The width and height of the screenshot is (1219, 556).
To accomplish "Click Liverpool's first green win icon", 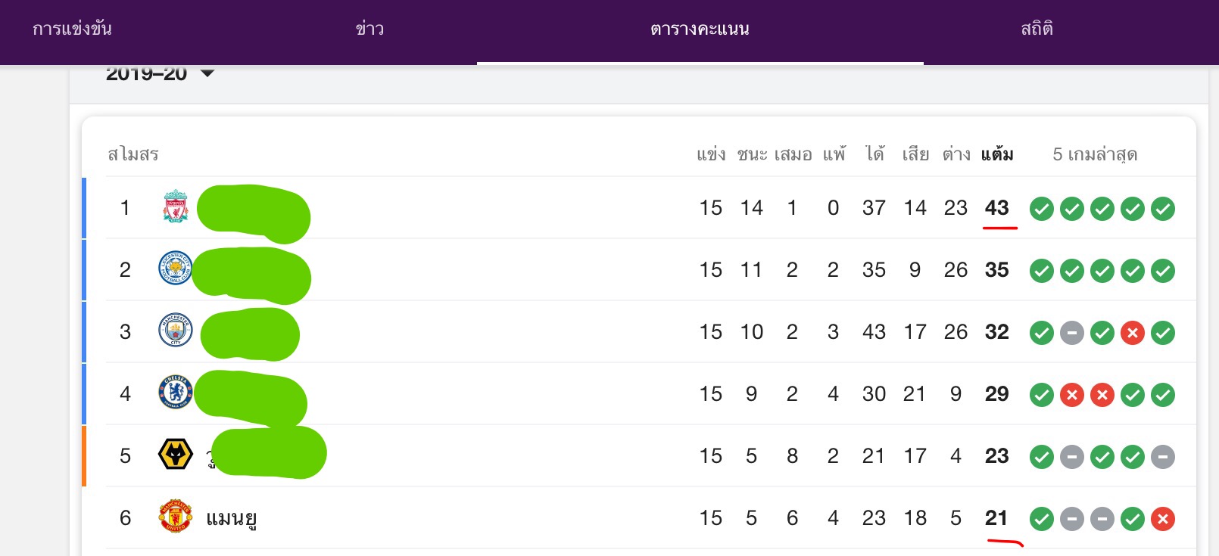I will [x=1041, y=209].
